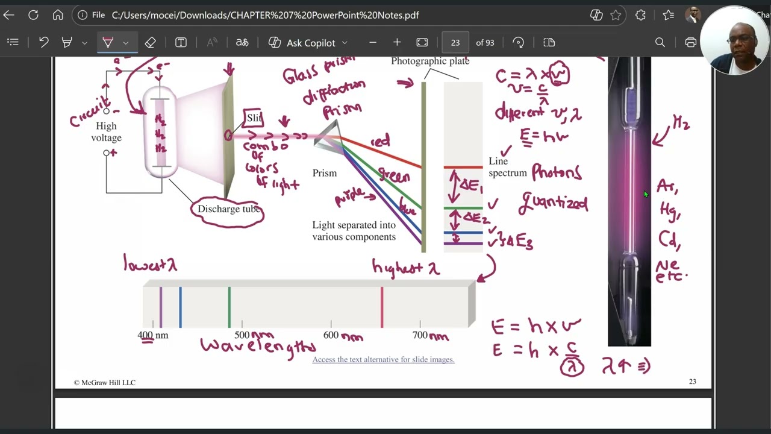Print the PDF document

pyautogui.click(x=691, y=42)
